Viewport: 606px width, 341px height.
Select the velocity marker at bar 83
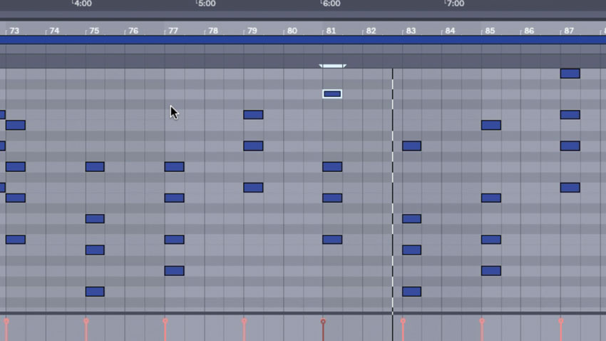pyautogui.click(x=403, y=321)
